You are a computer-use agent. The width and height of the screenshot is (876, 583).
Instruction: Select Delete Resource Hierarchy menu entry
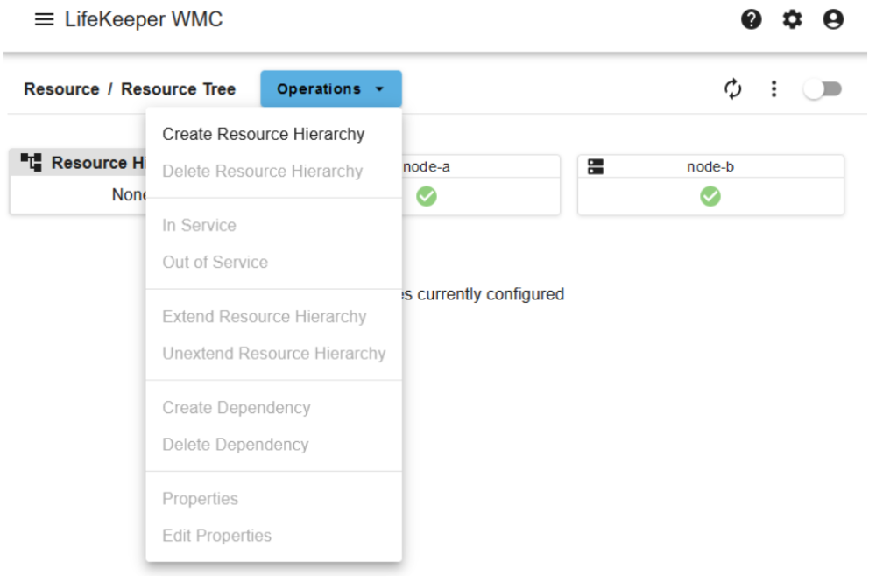[x=262, y=171]
